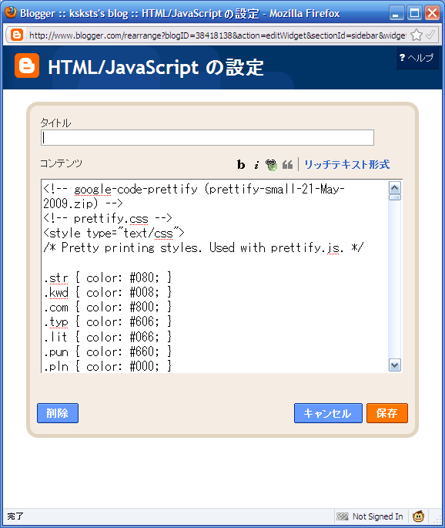Click the content scrollbar up arrow

(x=394, y=187)
